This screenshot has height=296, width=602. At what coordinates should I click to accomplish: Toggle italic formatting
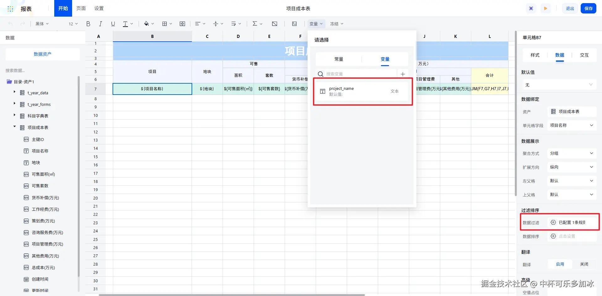[x=100, y=24]
